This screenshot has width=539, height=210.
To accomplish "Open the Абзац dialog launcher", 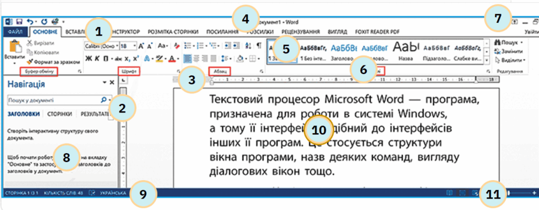I will pyautogui.click(x=262, y=72).
